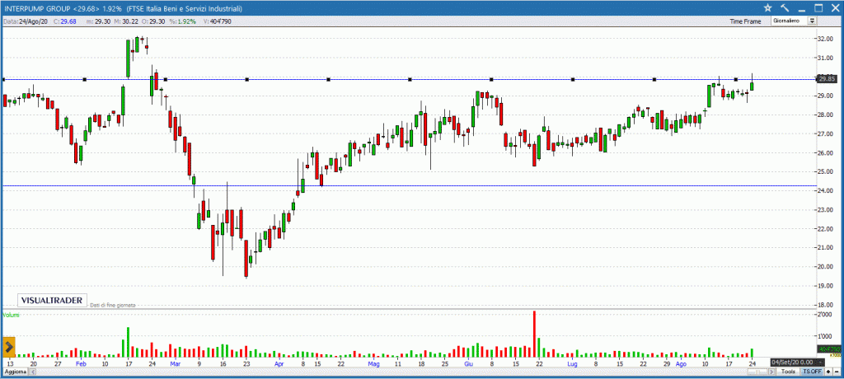The height and width of the screenshot is (379, 844).
Task: Click the 04/Set/20 0.00 cursor date box
Action: (799, 363)
